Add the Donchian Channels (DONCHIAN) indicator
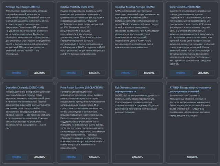Screen dimensions: 220x166 pos(40,157)
